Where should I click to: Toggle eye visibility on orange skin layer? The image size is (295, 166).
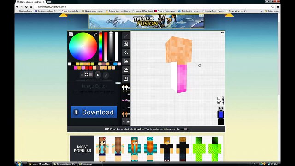pos(129,114)
